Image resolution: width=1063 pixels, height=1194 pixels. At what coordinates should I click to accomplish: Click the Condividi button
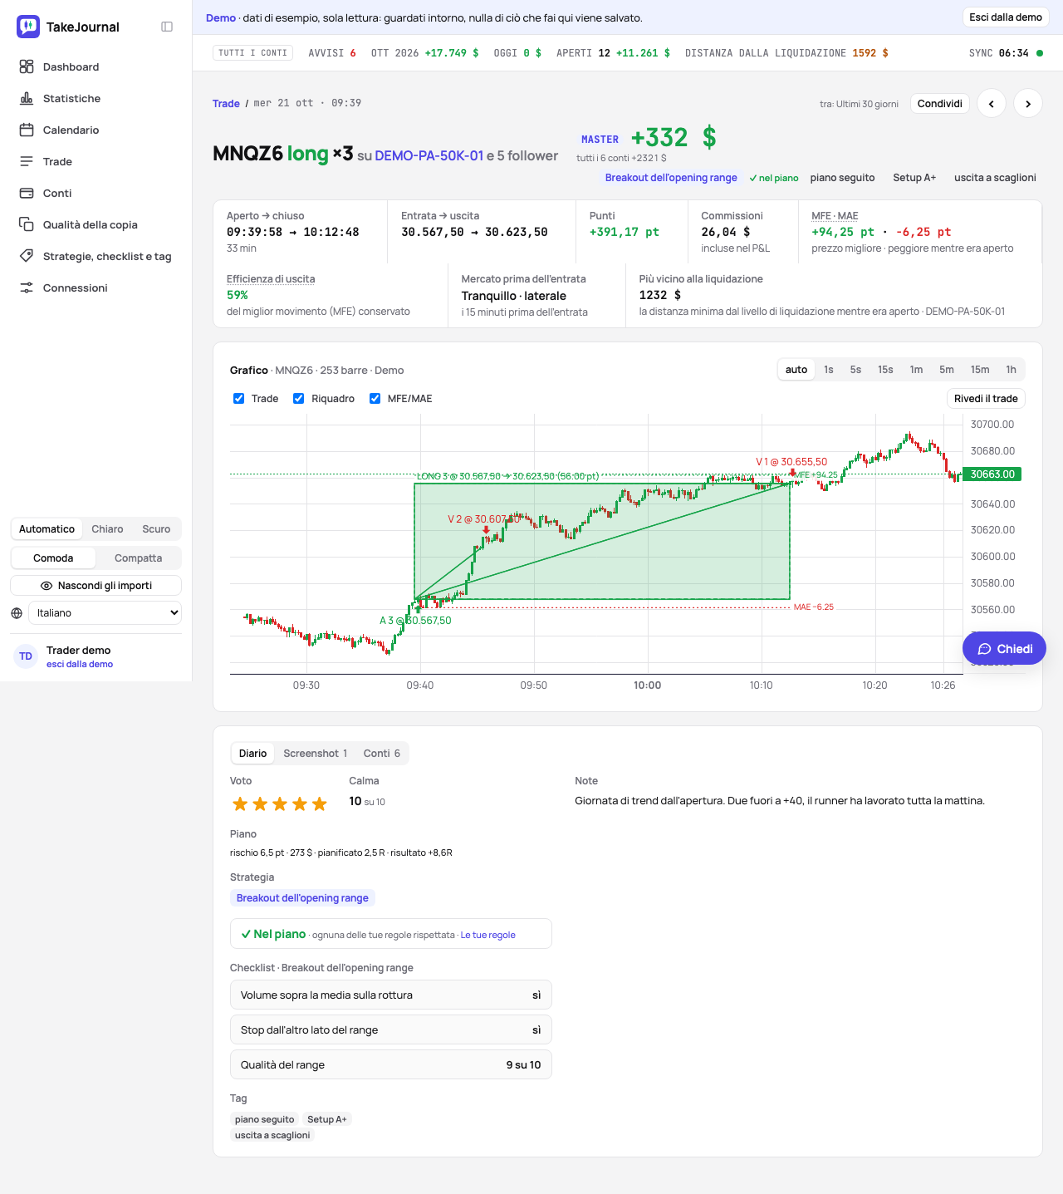pyautogui.click(x=940, y=104)
